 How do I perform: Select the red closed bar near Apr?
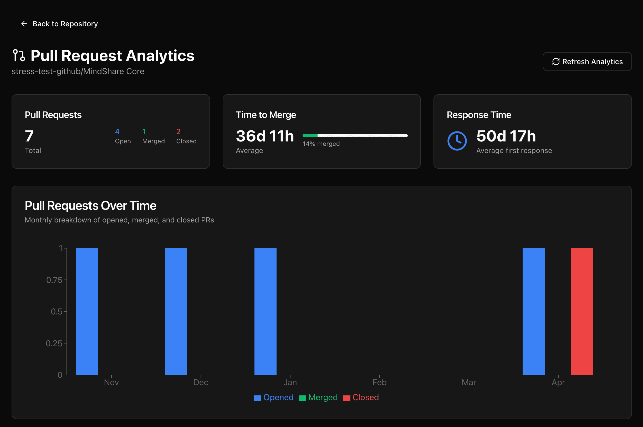581,311
